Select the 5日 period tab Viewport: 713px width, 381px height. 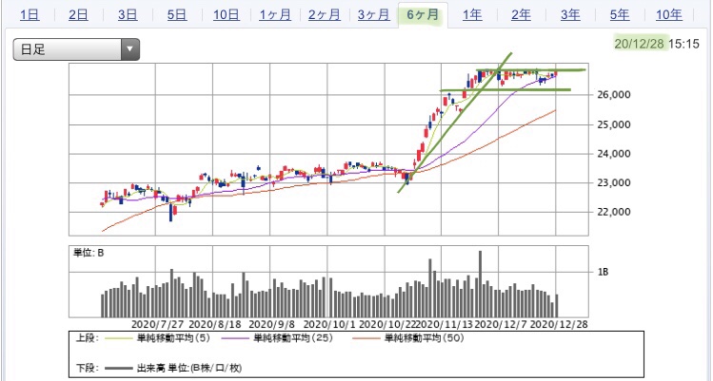[x=177, y=15]
